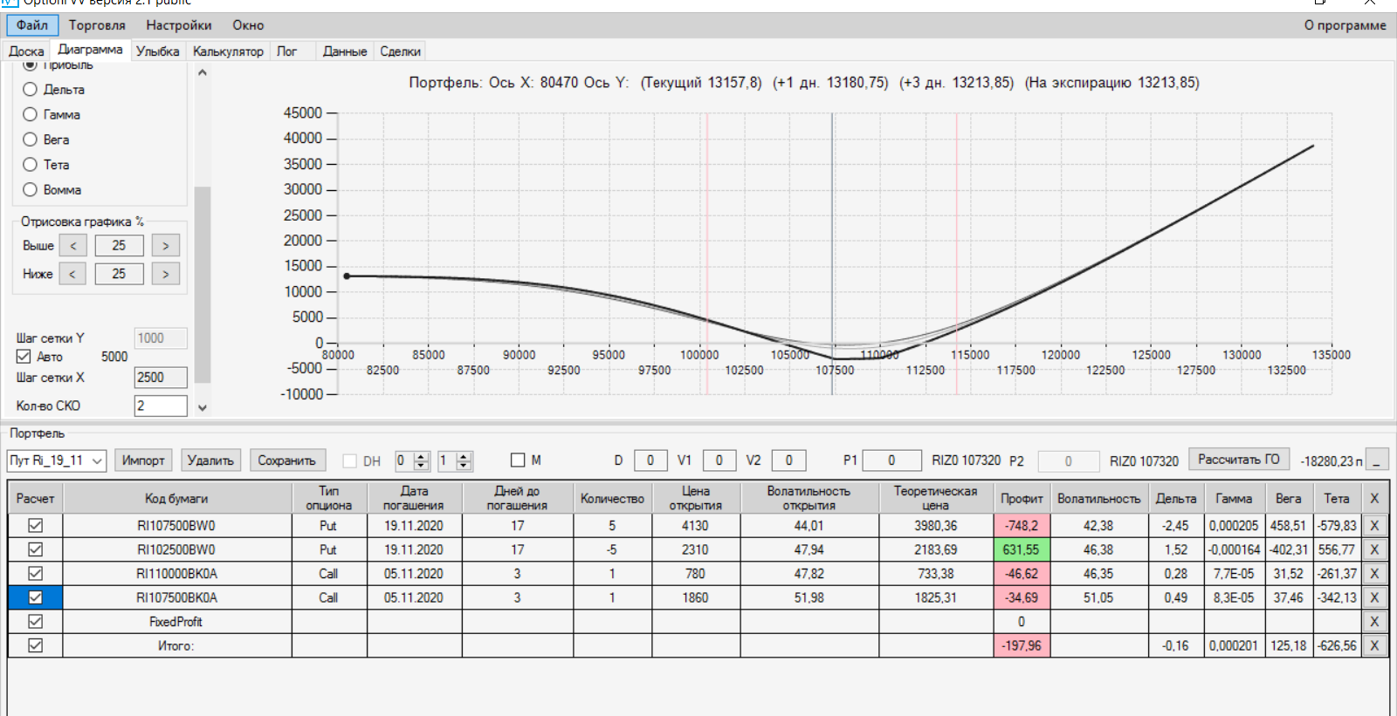The image size is (1397, 716).
Task: Open О программе
Action: (1345, 25)
